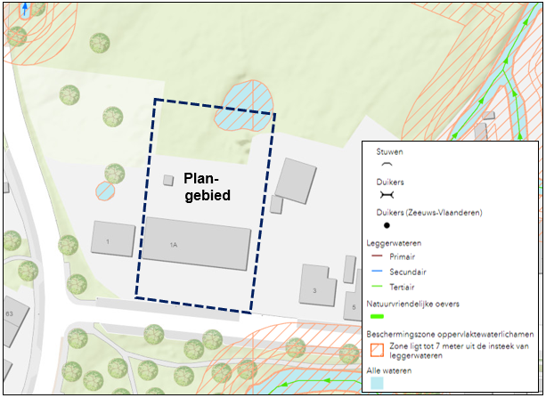Click the 'Duikers (Zeeuws-Vlaanderen)' legend label
Viewport: 546px width, 398px height.
429,213
